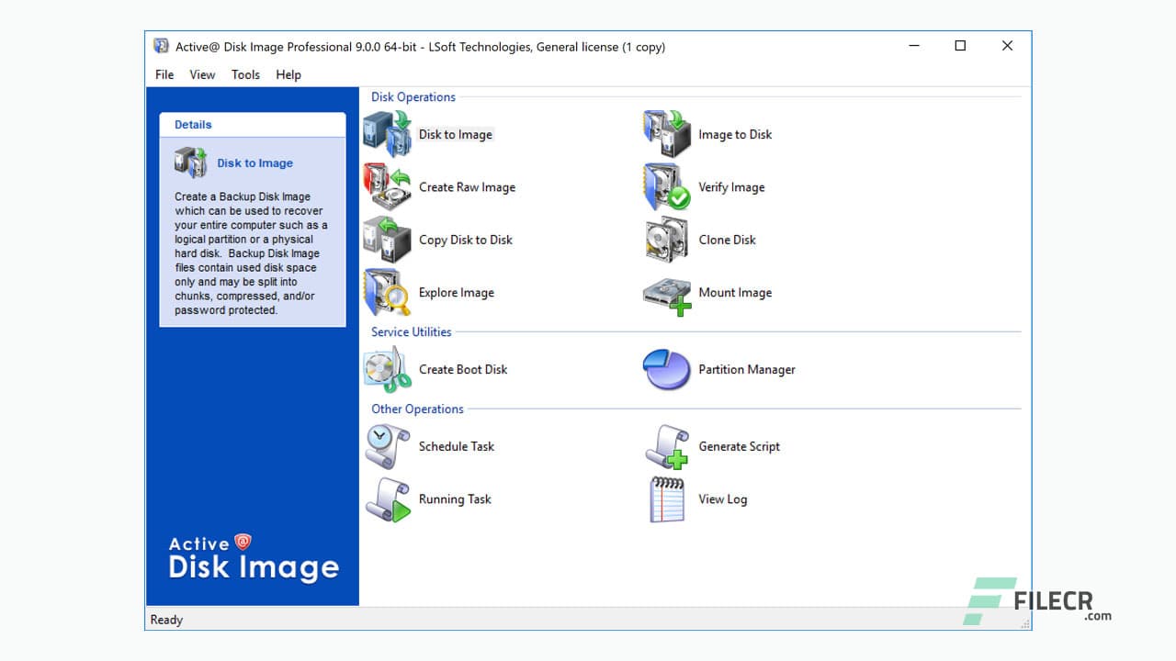Open the Clone Disk tool
The width and height of the screenshot is (1176, 661).
[x=665, y=239]
